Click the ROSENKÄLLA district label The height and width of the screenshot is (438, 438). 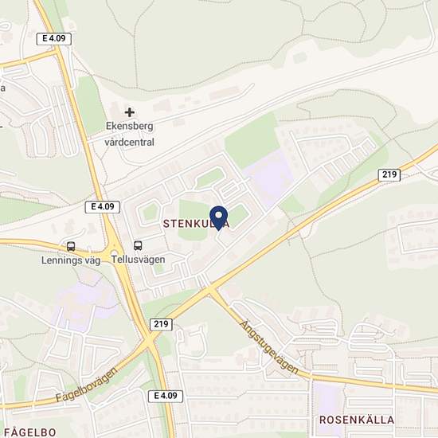357,420
